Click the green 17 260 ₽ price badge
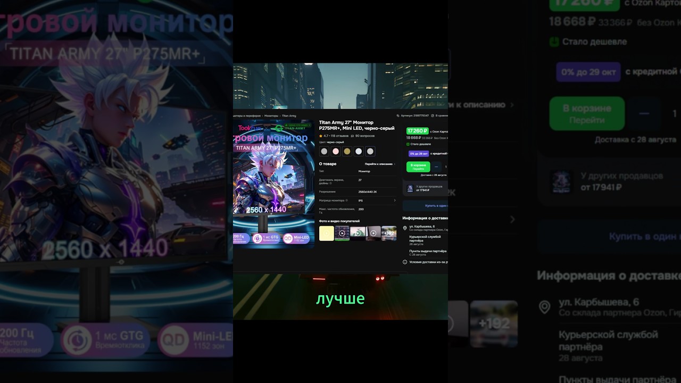The height and width of the screenshot is (383, 681). click(418, 131)
